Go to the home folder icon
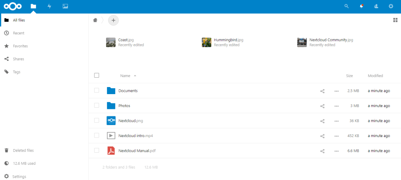401x180 pixels. click(95, 20)
